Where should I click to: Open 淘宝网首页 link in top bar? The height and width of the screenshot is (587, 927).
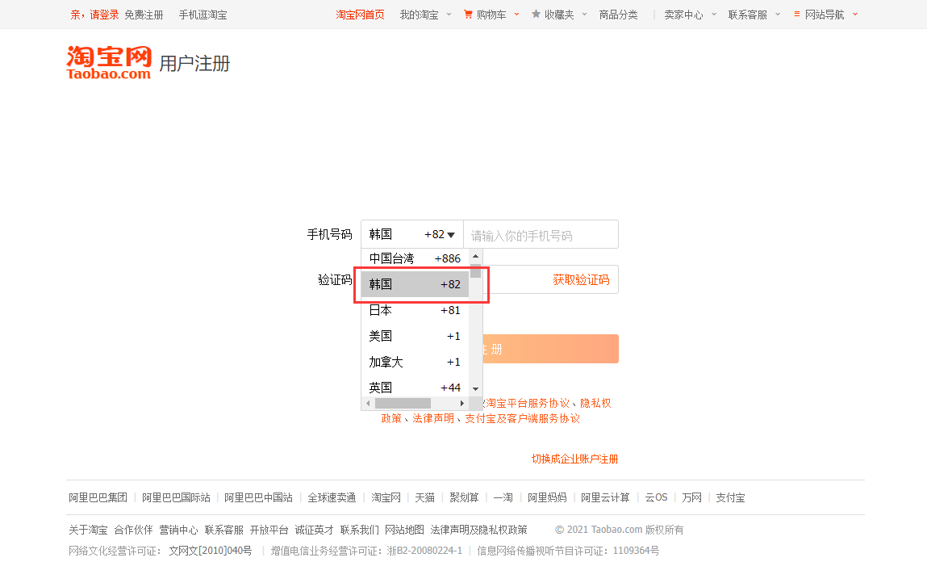(x=360, y=15)
